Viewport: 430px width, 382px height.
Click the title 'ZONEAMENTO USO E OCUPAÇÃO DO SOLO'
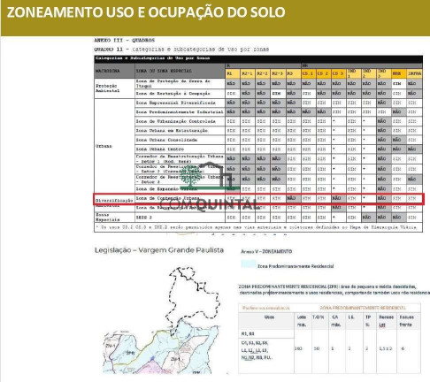(146, 12)
